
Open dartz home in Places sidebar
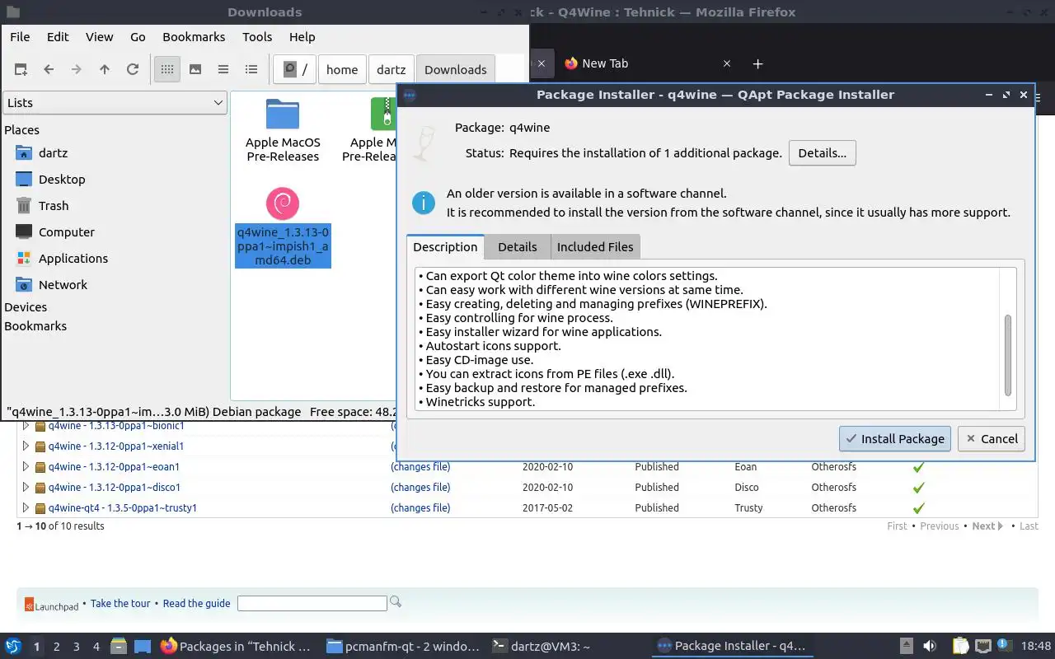click(x=53, y=152)
